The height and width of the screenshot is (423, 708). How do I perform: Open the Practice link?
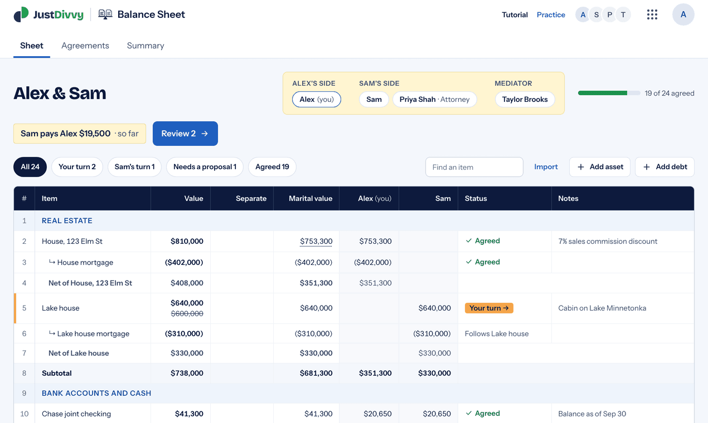point(551,15)
